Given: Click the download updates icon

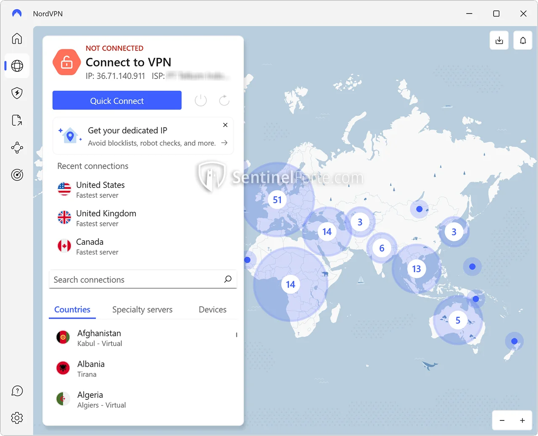Looking at the screenshot, I should 499,41.
